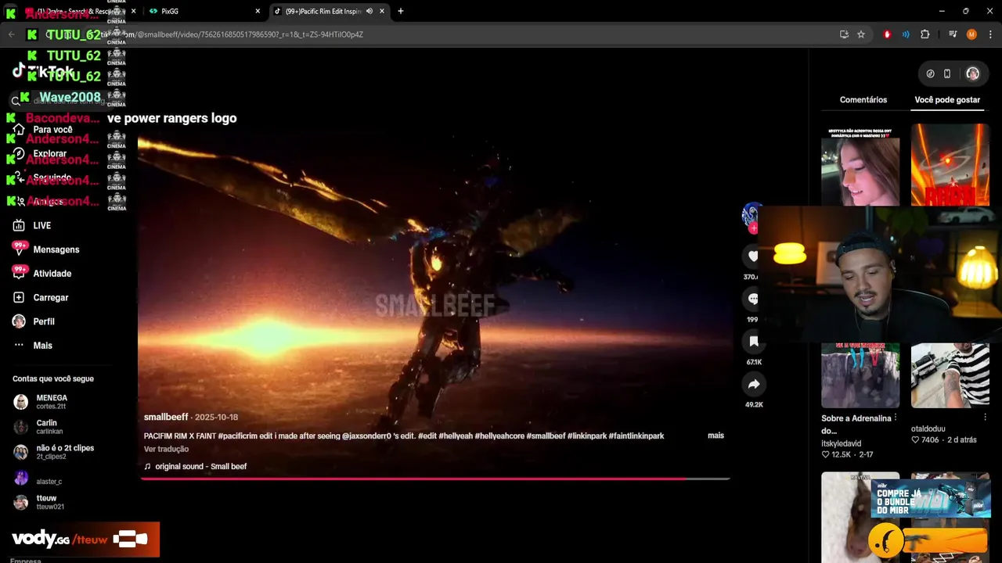The image size is (1002, 563).
Task: Switch to the Você pode gostar tab
Action: point(947,100)
